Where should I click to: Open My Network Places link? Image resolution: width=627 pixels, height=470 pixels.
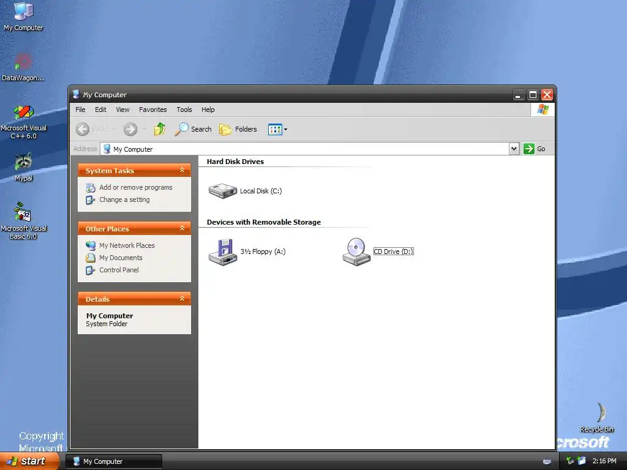127,245
